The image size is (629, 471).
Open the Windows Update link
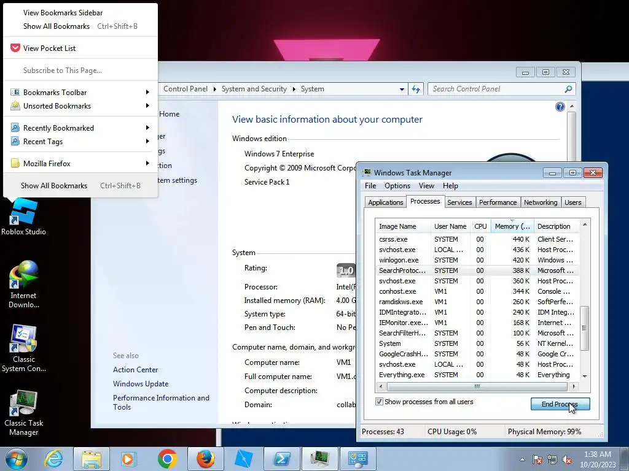tap(141, 384)
